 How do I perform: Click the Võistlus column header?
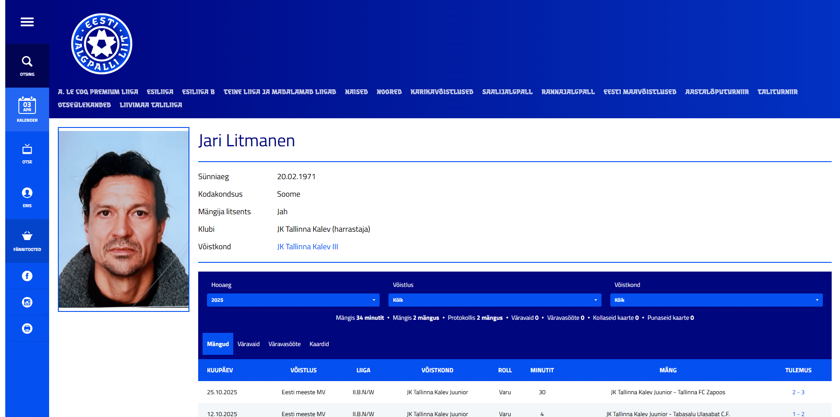click(303, 370)
